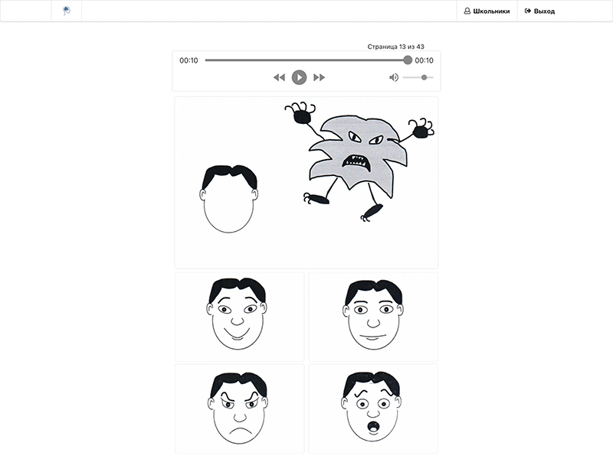Click the 'Страница 13 из 43' page indicator
Screen dimensions: 613x459
click(395, 47)
